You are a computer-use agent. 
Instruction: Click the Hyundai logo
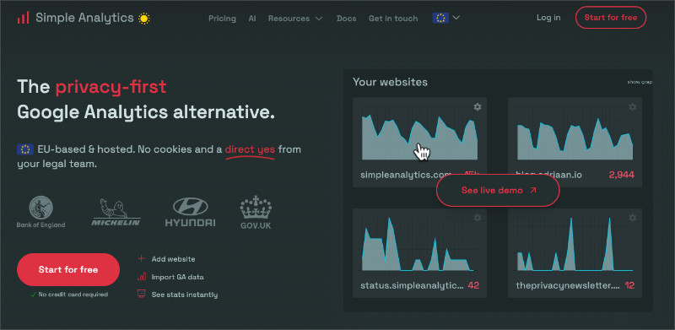191,212
